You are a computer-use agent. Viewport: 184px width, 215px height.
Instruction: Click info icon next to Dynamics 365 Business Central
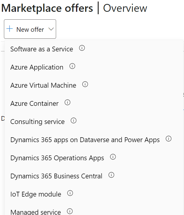click(111, 175)
